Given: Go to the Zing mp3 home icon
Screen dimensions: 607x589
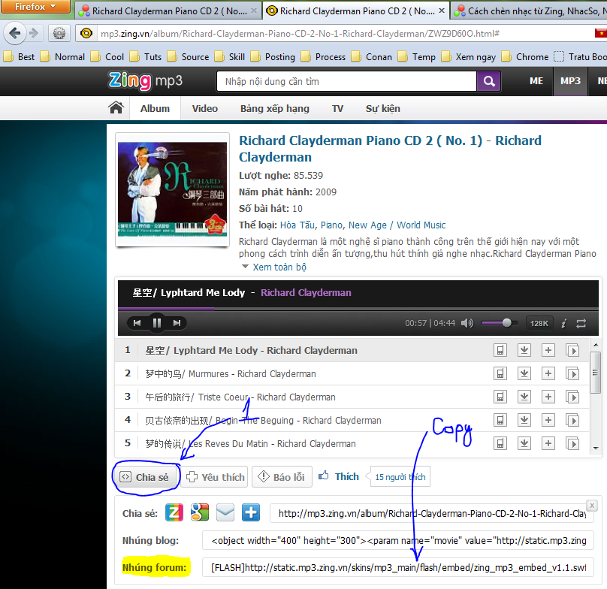Looking at the screenshot, I should click(116, 107).
